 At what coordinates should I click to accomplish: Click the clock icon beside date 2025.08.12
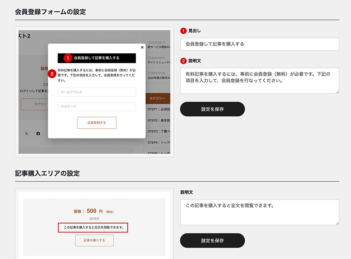pyautogui.click(x=149, y=42)
